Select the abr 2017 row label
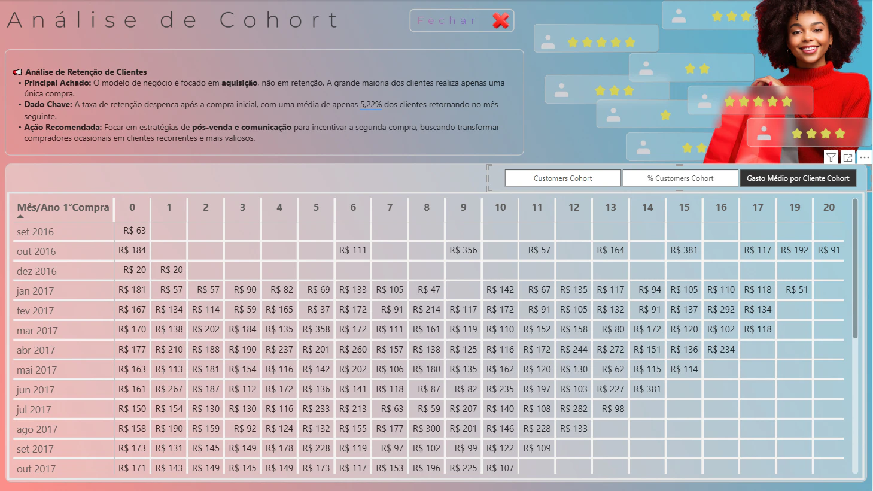This screenshot has width=873, height=491. 36,350
